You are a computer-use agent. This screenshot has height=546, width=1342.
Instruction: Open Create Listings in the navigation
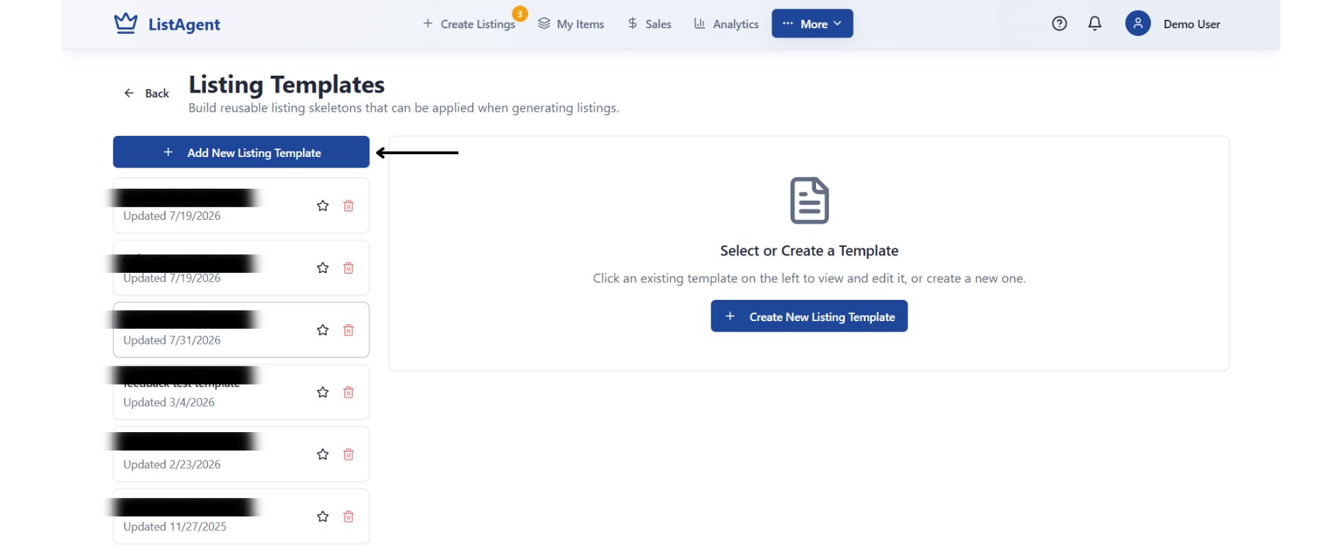click(x=469, y=24)
